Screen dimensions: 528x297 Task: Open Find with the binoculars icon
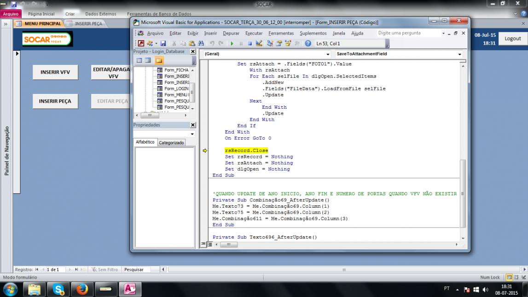click(201, 43)
